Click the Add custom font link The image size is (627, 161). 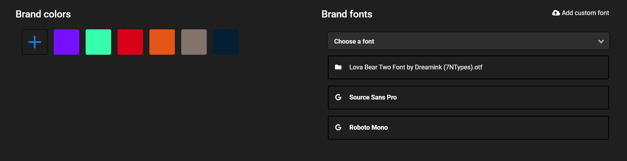[x=585, y=13]
